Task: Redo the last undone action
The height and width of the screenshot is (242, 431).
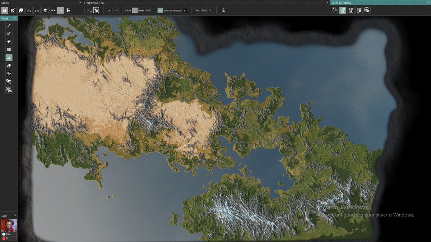Action: point(60,10)
